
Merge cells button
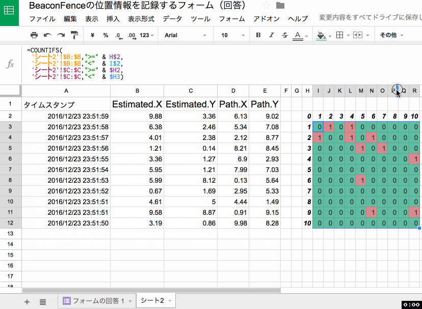[358, 35]
